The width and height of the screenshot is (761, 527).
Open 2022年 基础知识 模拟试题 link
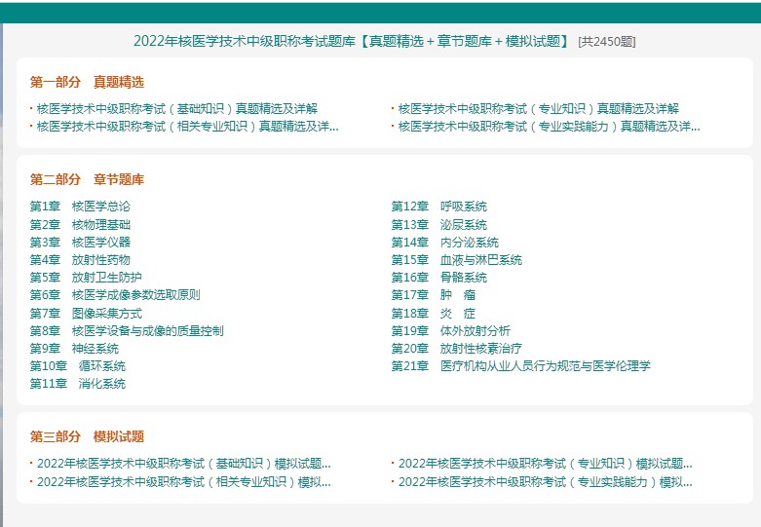184,464
